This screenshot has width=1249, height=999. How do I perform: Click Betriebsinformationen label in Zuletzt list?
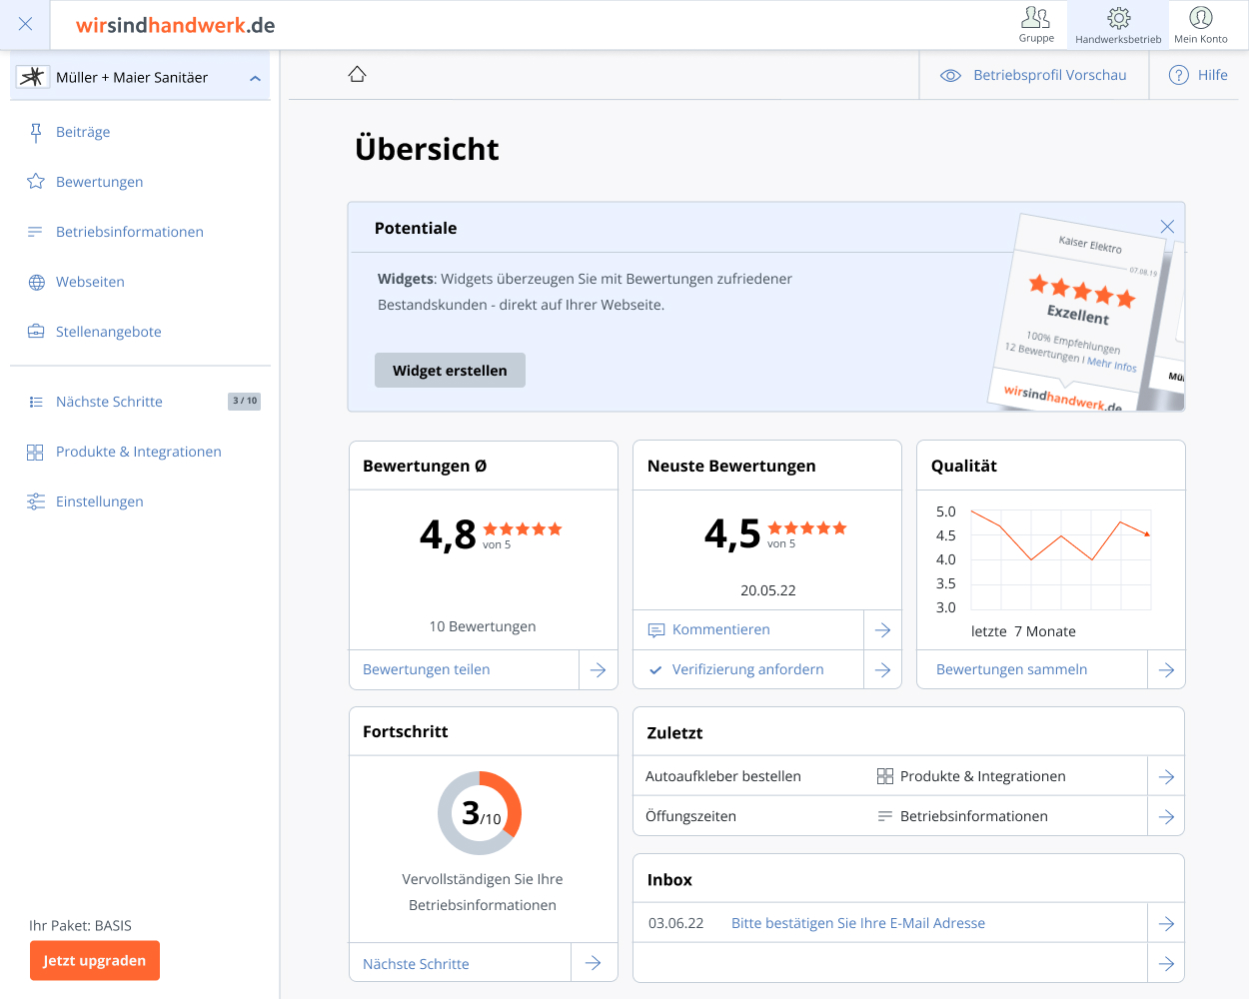(x=974, y=816)
